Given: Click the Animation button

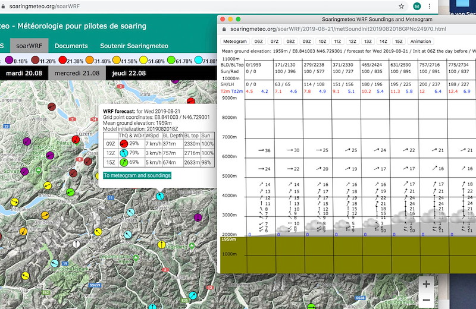Looking at the screenshot, I should (x=421, y=41).
